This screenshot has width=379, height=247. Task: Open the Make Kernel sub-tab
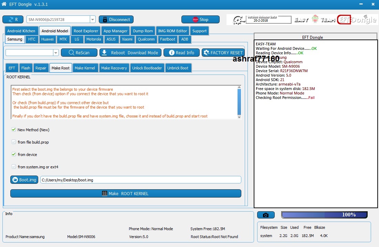(85, 68)
